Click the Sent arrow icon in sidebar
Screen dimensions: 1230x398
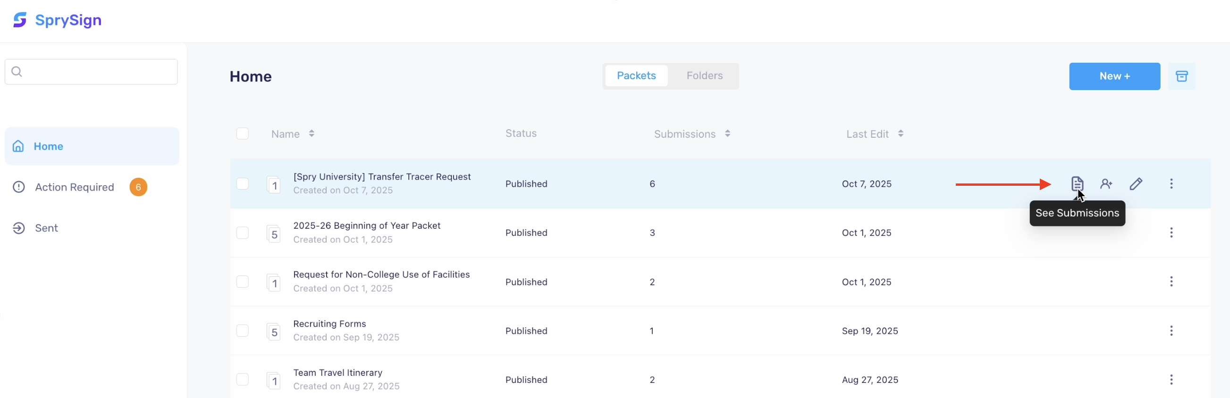tap(18, 228)
